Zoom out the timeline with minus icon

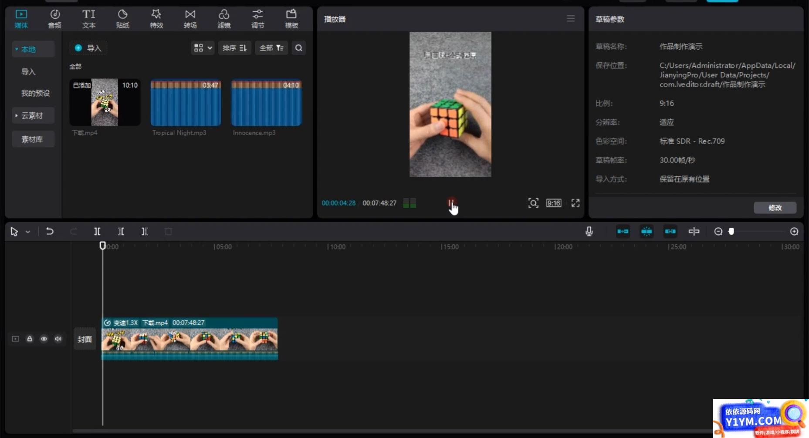(x=718, y=232)
